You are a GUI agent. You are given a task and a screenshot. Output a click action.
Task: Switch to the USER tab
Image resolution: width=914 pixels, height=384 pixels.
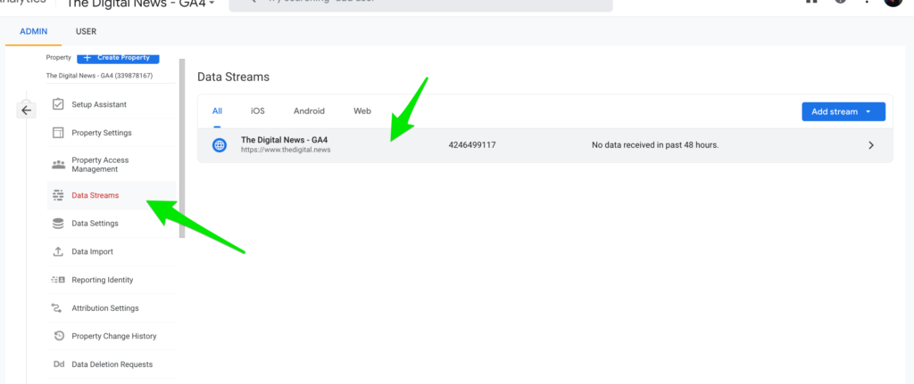coord(87,31)
